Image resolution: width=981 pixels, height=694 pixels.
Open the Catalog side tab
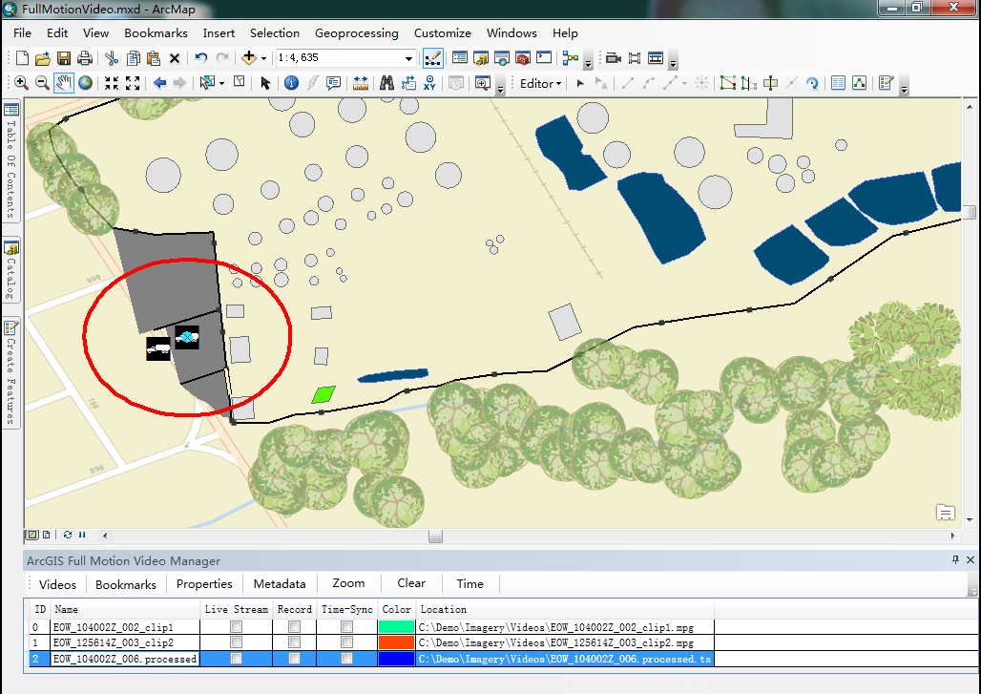(x=11, y=271)
